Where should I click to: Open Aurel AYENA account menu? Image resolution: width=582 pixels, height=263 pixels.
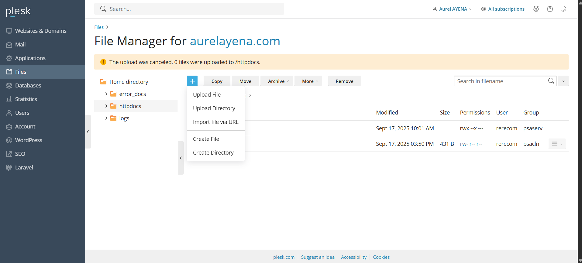pyautogui.click(x=452, y=9)
